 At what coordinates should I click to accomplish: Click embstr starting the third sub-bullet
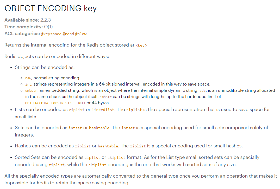pyautogui.click(x=31, y=90)
